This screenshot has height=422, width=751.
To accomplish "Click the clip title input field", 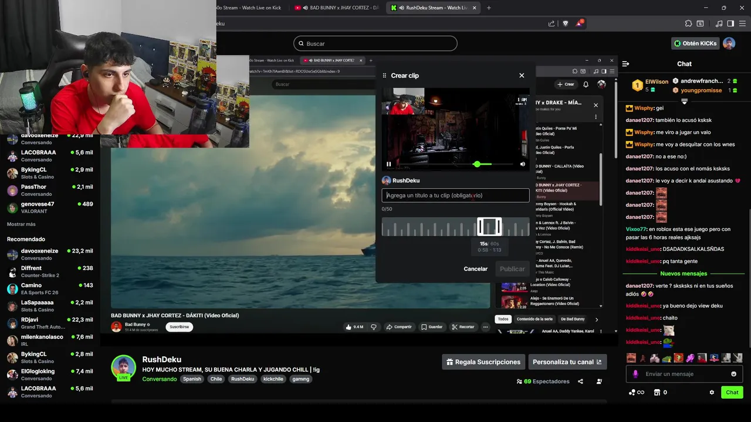I will (455, 195).
